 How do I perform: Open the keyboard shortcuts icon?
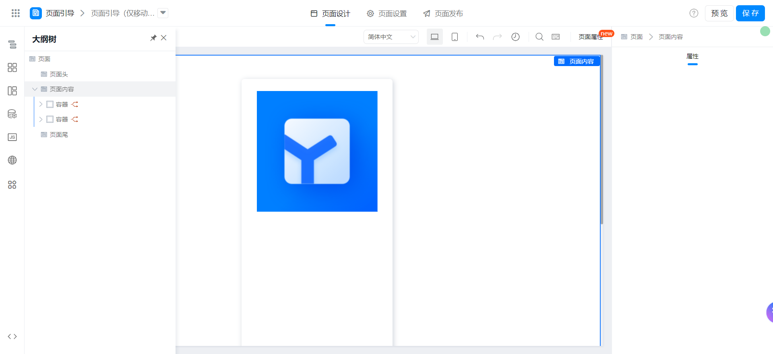point(556,37)
